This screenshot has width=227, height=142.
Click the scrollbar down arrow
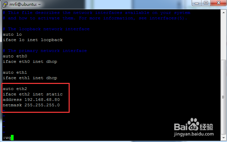224,138
